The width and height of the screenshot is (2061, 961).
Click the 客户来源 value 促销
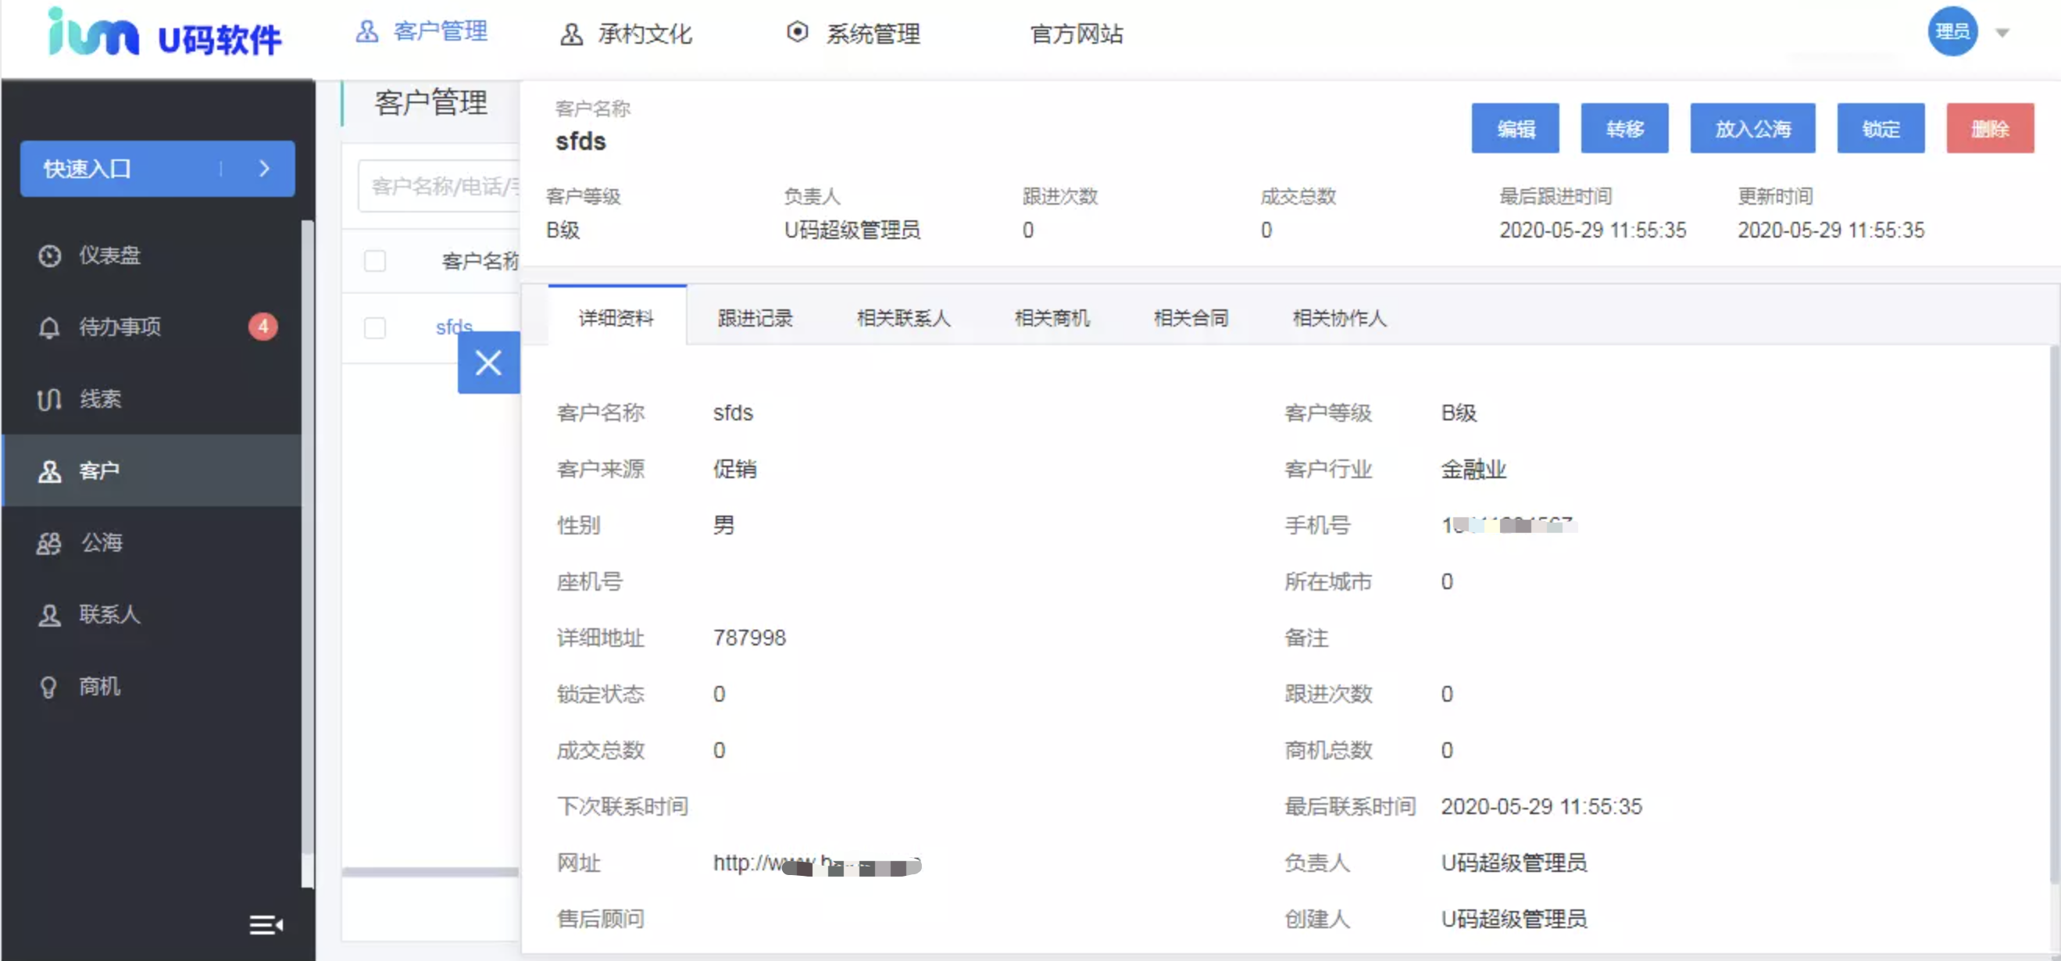point(734,470)
